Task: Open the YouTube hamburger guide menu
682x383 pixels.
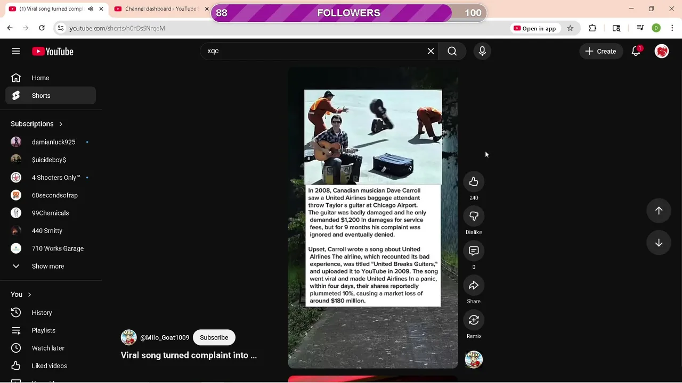Action: pos(16,51)
